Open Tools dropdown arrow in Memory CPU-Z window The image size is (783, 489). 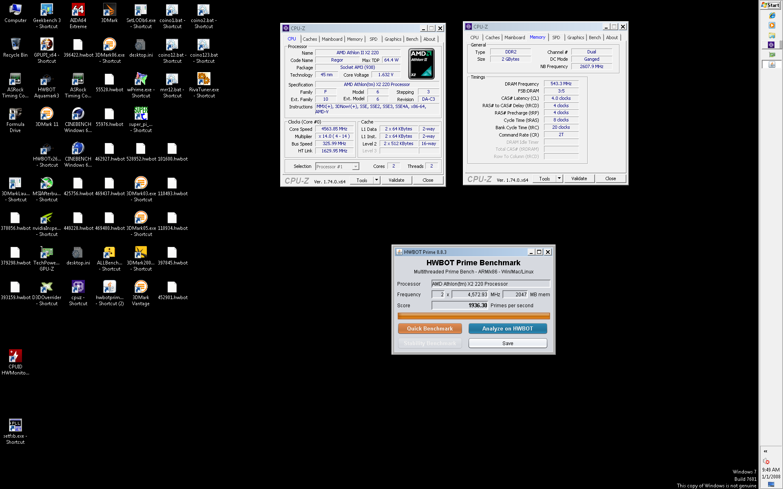(x=560, y=178)
